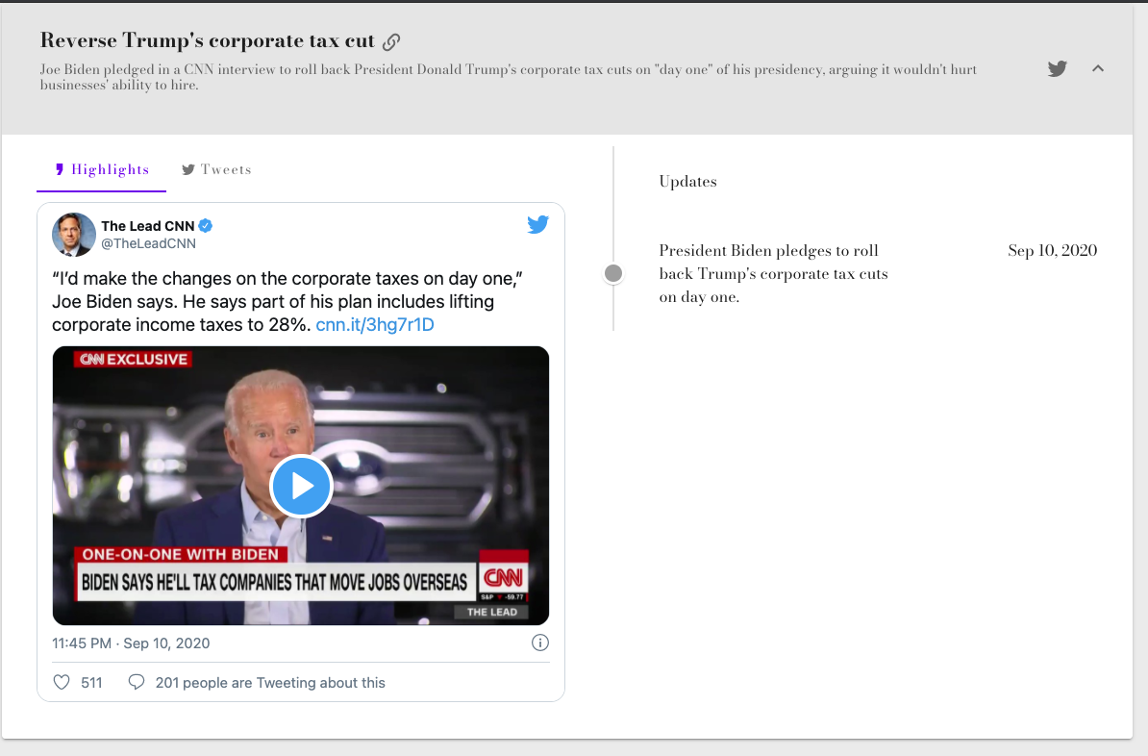
Task: Click the @TheLeadCNN handle
Action: click(x=149, y=243)
